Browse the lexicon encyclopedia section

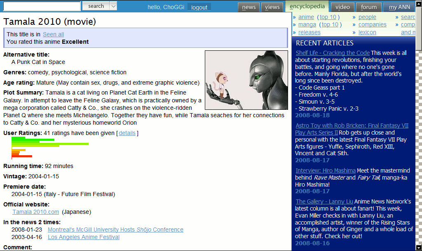[367, 32]
